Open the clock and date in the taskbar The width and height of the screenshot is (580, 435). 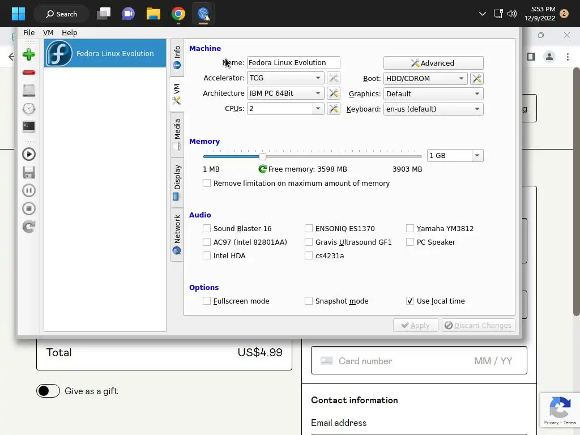[540, 14]
